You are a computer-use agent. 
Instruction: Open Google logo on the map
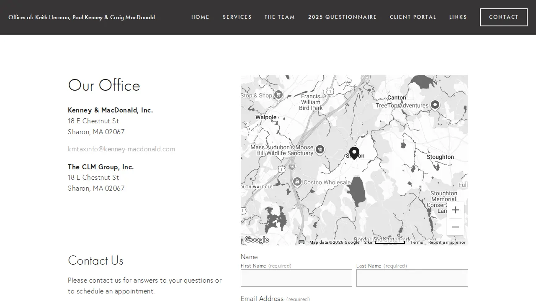point(256,240)
